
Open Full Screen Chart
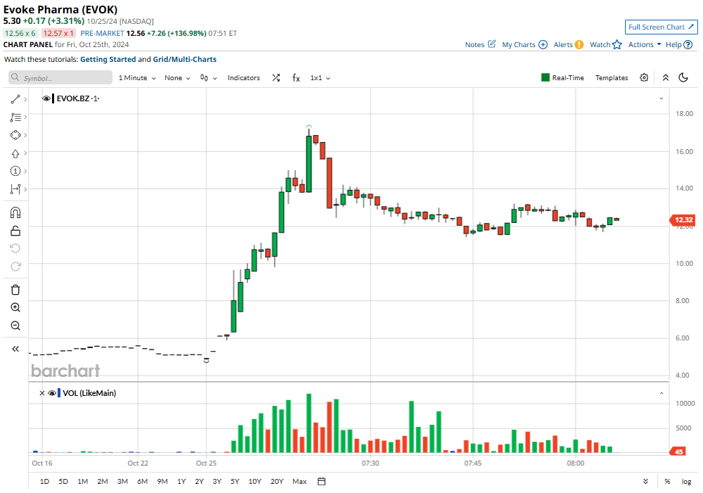(662, 27)
